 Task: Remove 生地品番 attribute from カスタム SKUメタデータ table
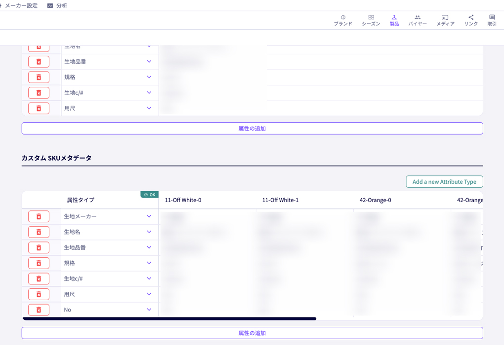pos(39,247)
